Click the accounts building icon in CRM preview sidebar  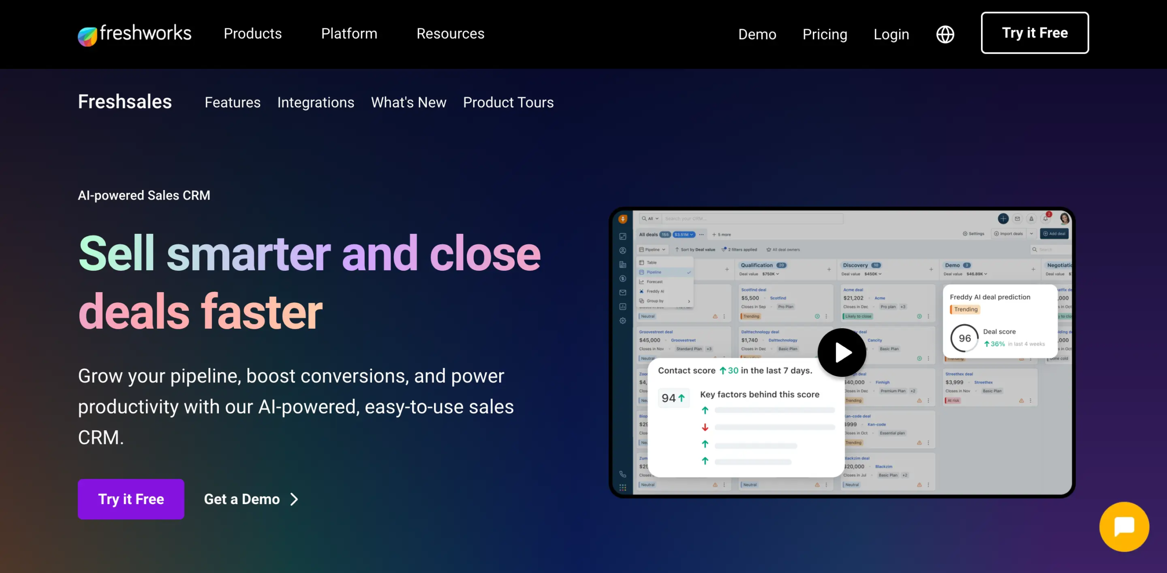click(623, 264)
